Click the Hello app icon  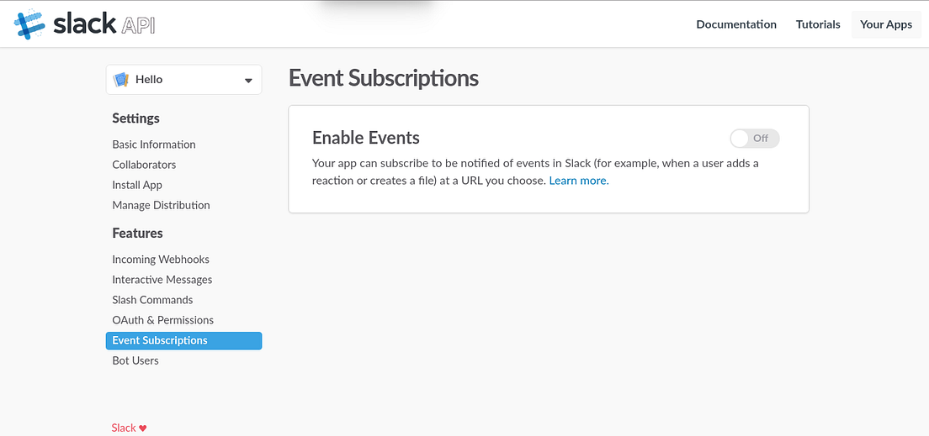(x=121, y=80)
